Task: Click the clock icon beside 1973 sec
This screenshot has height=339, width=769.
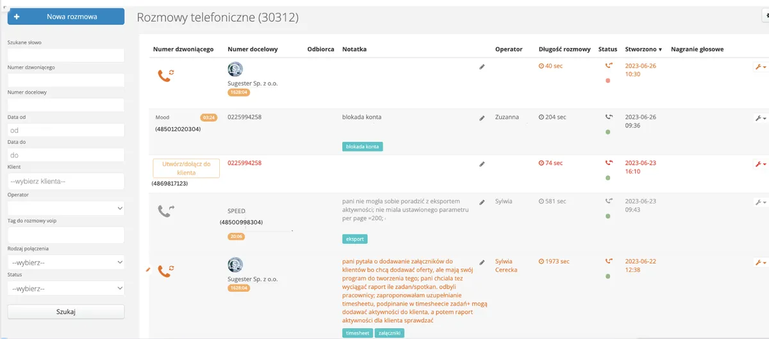Action: coord(541,262)
